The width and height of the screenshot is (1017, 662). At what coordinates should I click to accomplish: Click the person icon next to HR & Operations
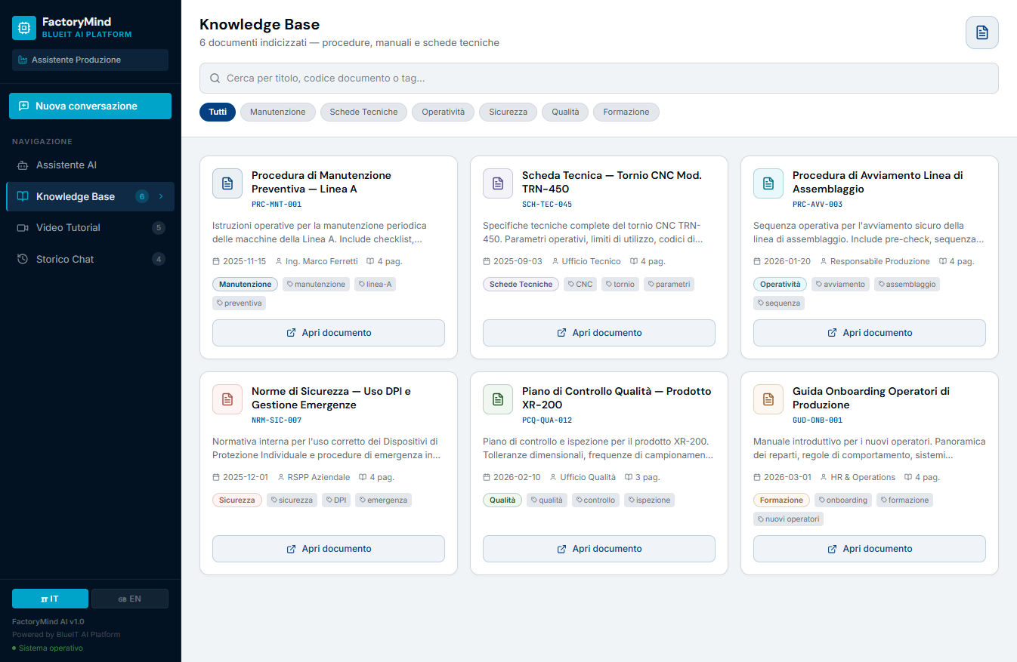pyautogui.click(x=824, y=477)
